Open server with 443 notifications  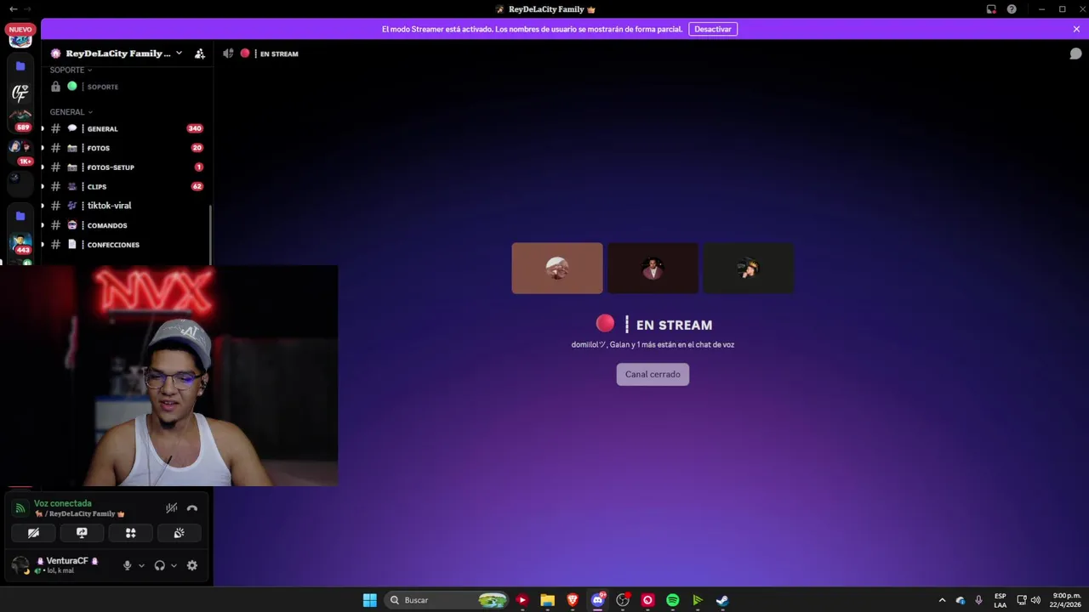[21, 241]
